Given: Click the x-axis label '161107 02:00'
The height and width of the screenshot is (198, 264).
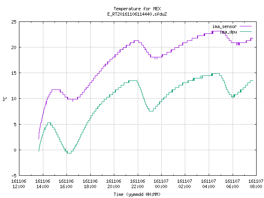Looking at the screenshot, I should coord(185,184).
